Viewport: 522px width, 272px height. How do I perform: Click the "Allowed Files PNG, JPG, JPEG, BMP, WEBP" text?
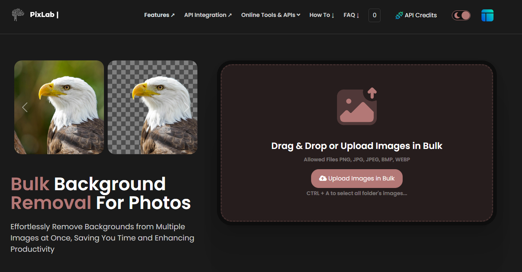(357, 159)
